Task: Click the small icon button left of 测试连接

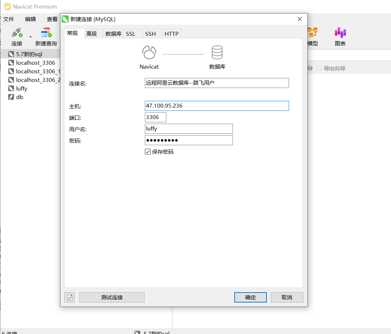Action: tap(69, 298)
